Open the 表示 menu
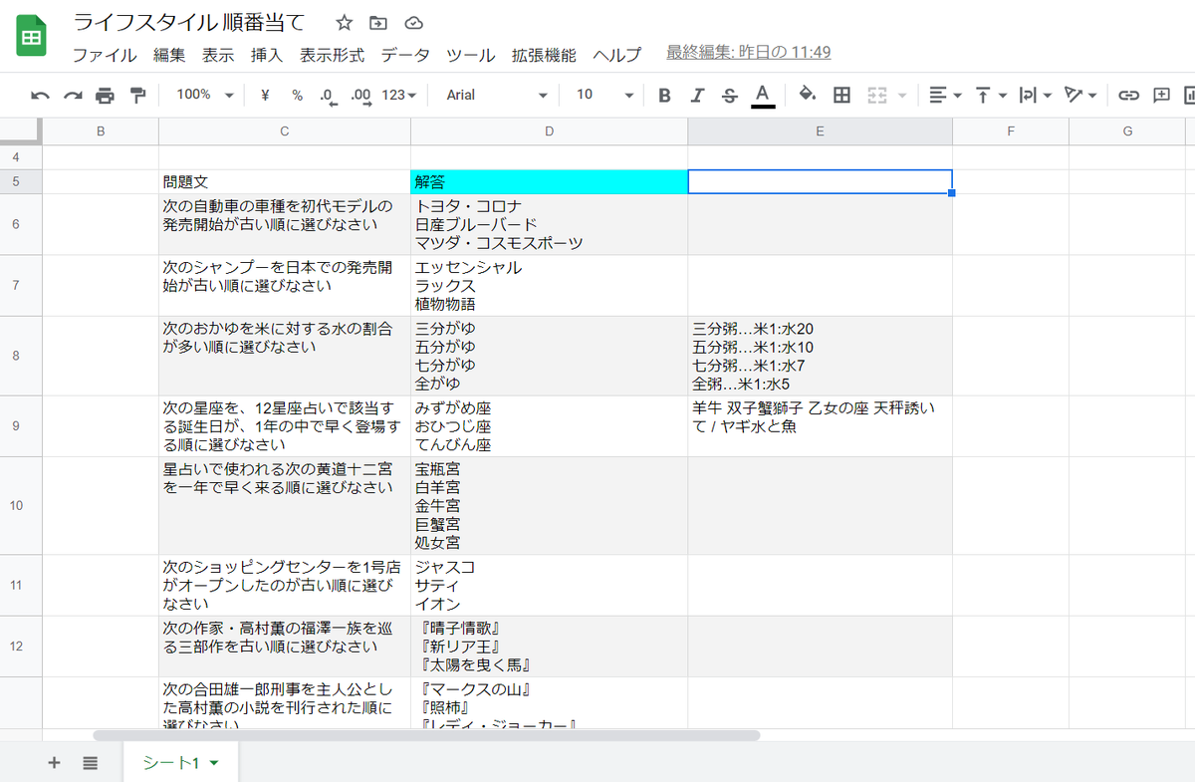The width and height of the screenshot is (1195, 782). click(x=218, y=55)
